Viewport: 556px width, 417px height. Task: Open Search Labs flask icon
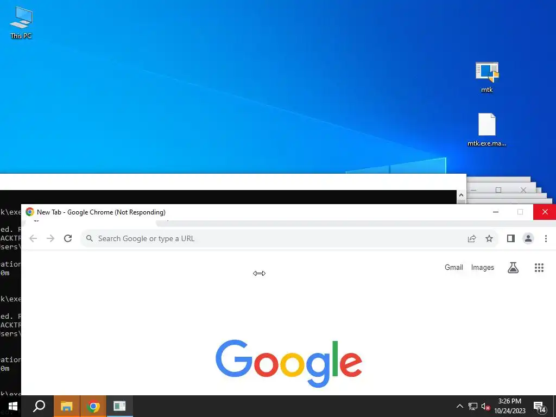(x=513, y=267)
